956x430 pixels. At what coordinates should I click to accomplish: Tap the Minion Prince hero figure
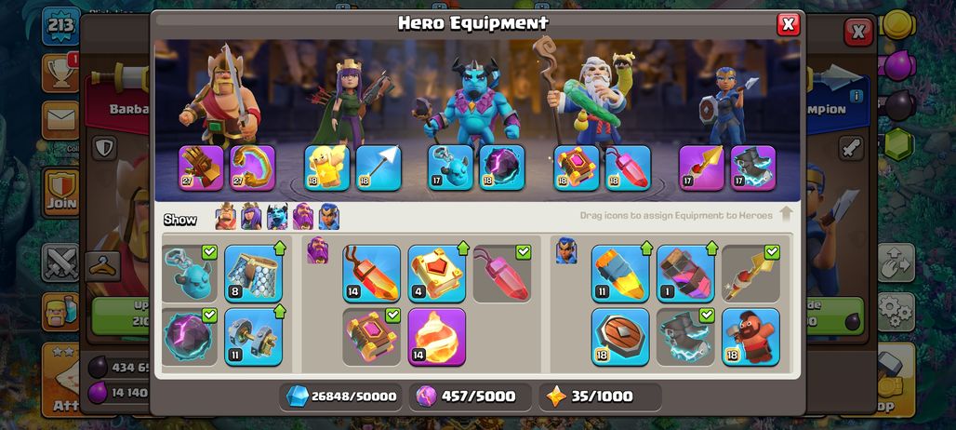point(472,101)
